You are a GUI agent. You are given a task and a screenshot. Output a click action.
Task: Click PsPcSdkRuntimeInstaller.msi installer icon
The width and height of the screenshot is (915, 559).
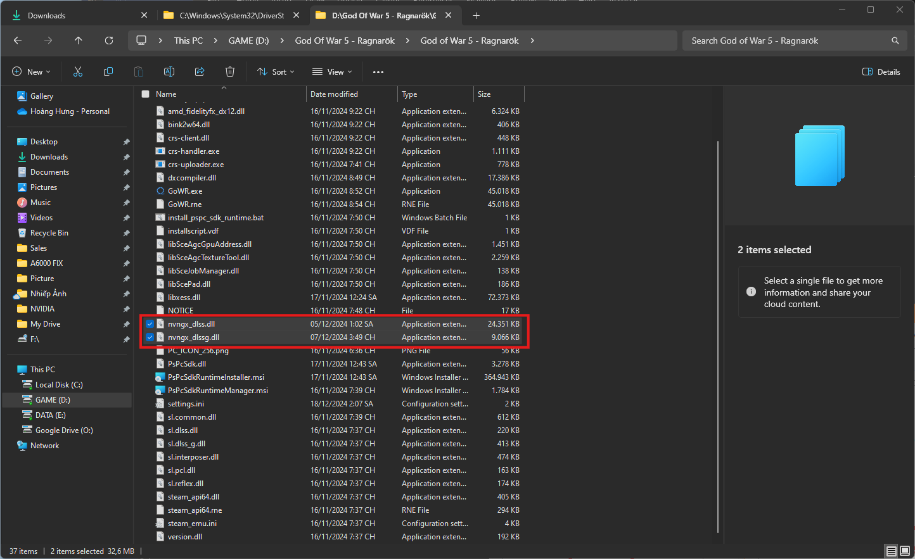[x=160, y=377]
